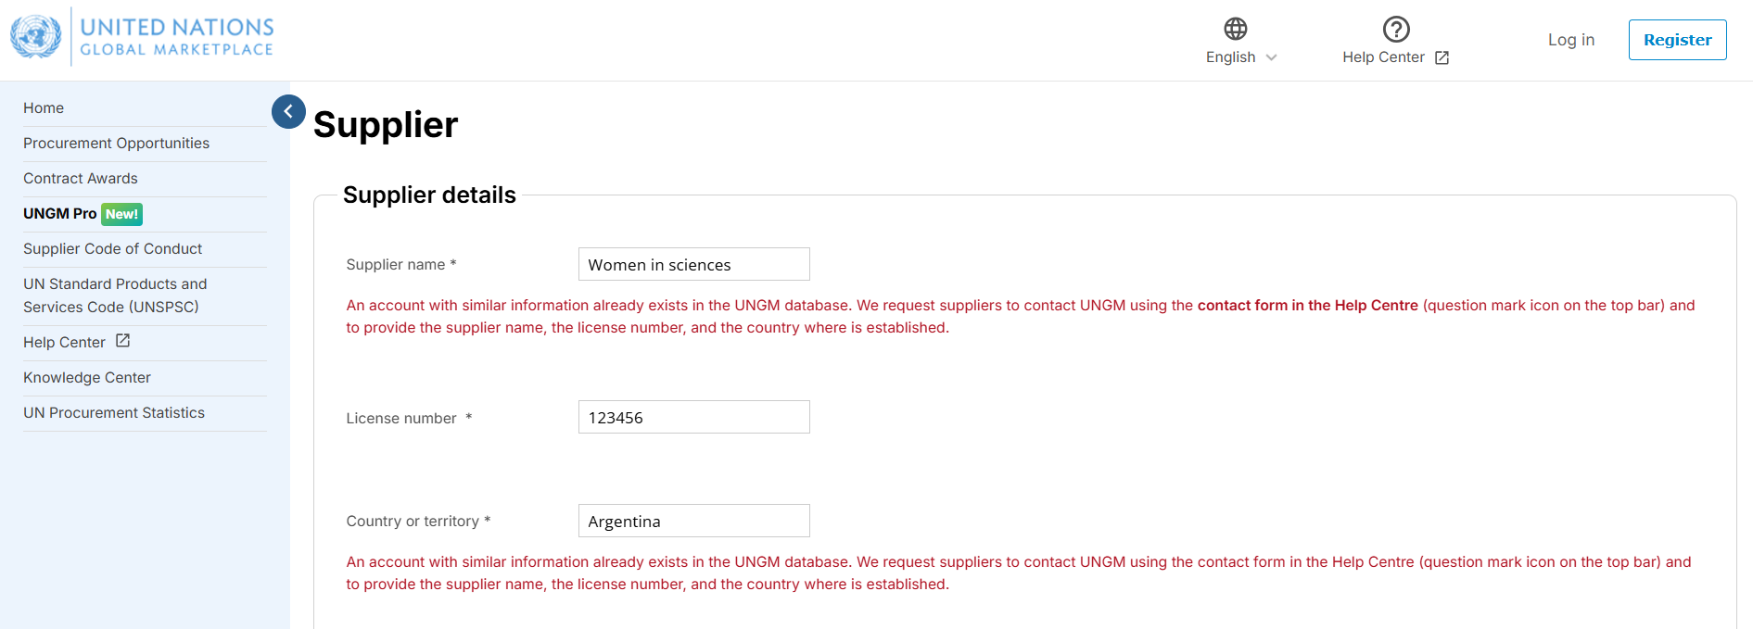The height and width of the screenshot is (629, 1753).
Task: View UN Procurement Statistics
Action: (x=114, y=413)
